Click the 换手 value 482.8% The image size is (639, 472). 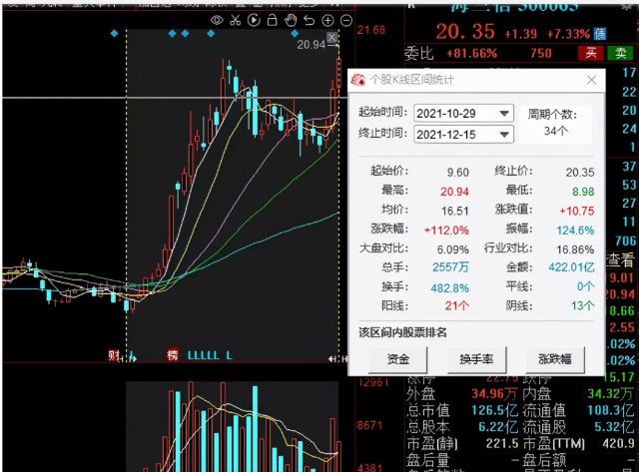450,288
